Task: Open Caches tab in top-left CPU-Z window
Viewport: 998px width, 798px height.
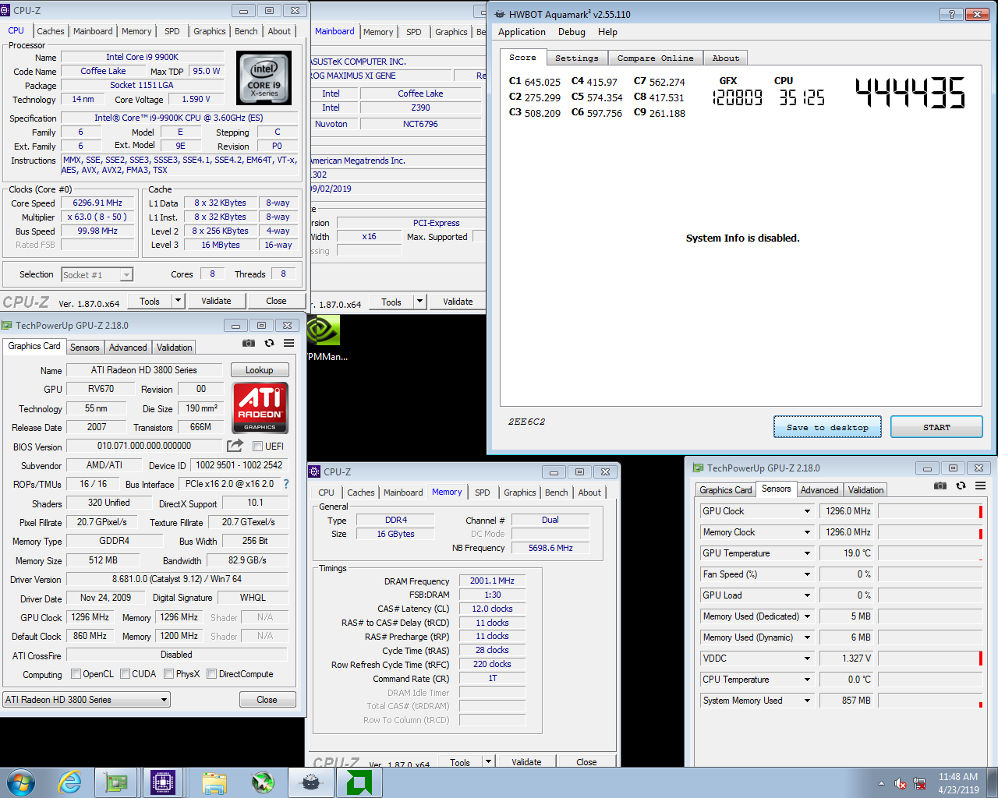Action: coord(51,31)
